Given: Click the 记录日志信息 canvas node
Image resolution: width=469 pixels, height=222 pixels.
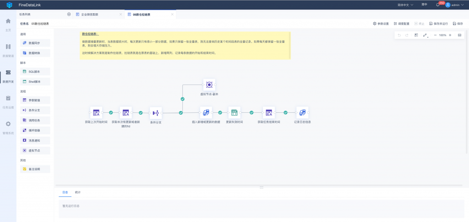Looking at the screenshot, I should (x=302, y=113).
